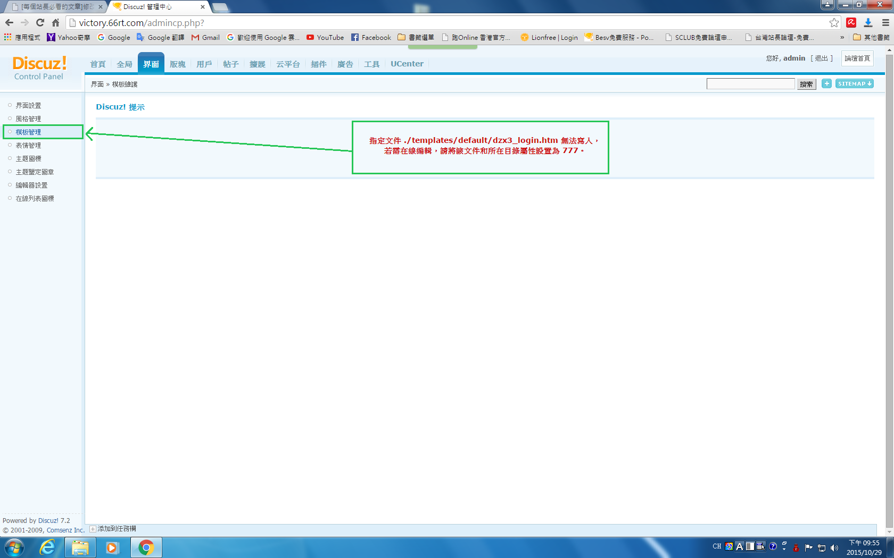Open the 云平台 nav tab
The height and width of the screenshot is (558, 894).
288,64
